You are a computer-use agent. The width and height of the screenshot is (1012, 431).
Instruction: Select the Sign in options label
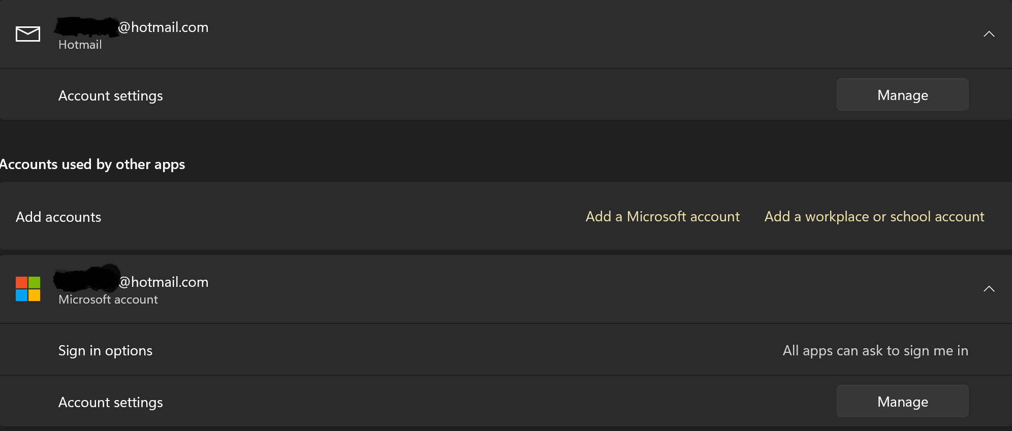click(x=105, y=350)
